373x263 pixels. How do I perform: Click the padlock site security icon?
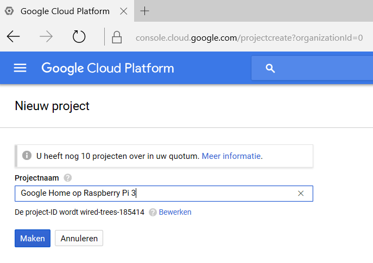[x=117, y=37]
